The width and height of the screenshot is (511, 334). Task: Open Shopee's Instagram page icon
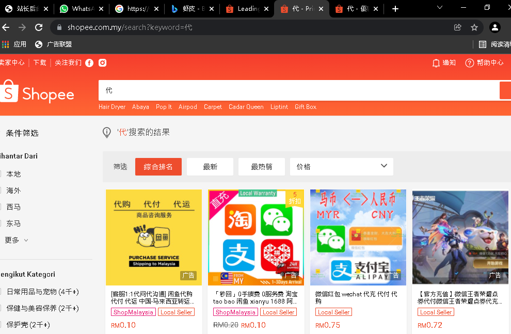tap(103, 62)
